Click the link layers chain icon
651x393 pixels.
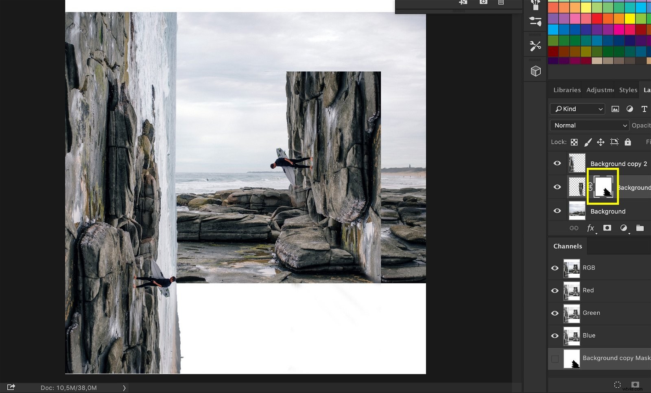tap(574, 228)
